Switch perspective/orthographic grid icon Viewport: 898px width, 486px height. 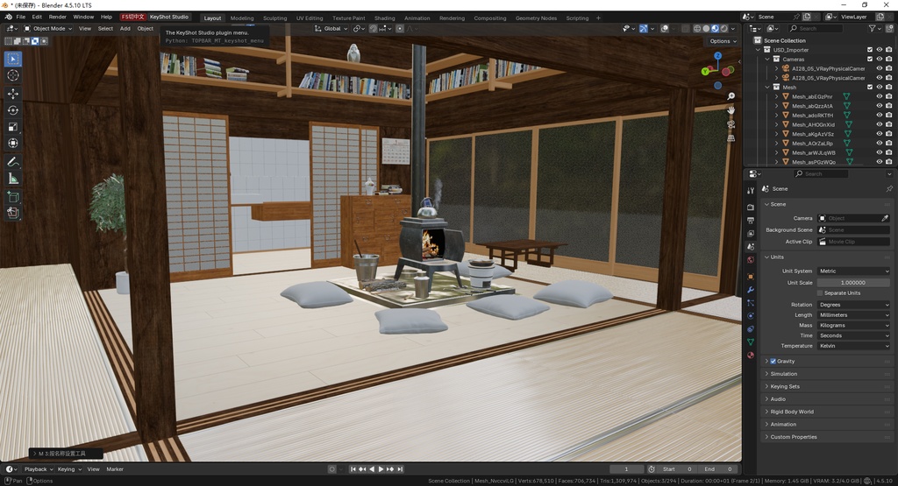(x=731, y=138)
